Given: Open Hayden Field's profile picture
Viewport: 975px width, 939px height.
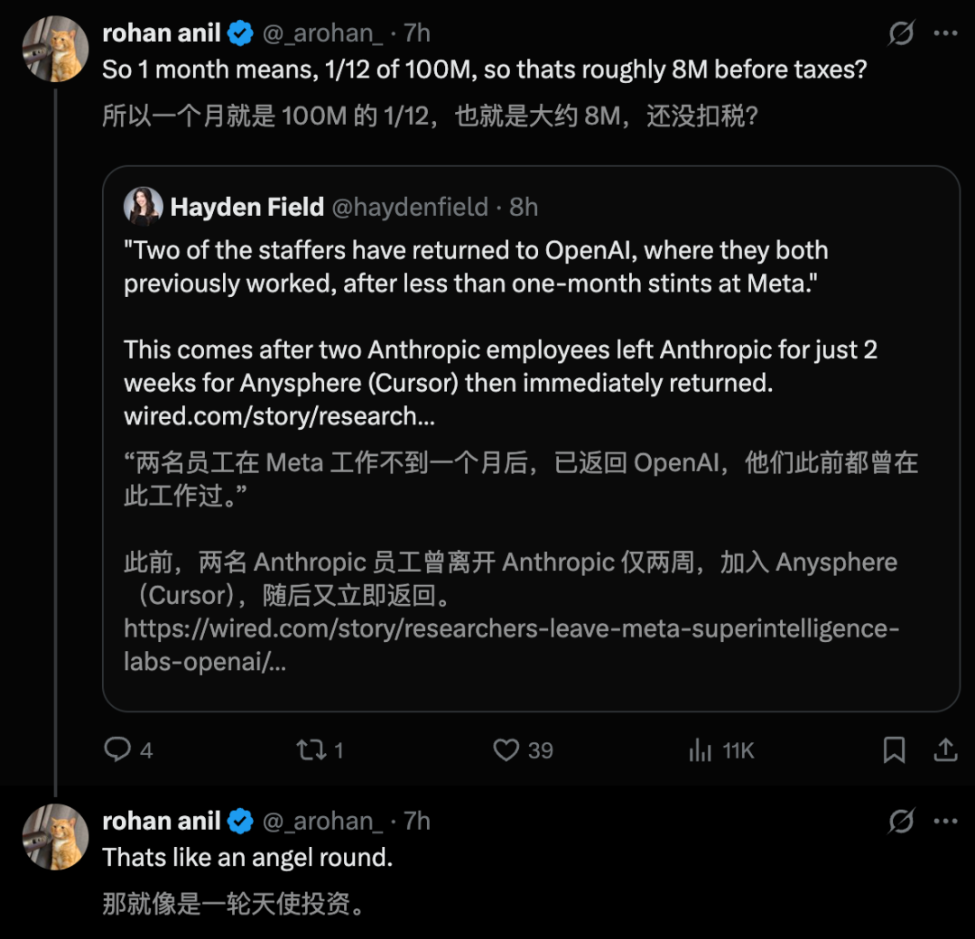Looking at the screenshot, I should [x=143, y=207].
